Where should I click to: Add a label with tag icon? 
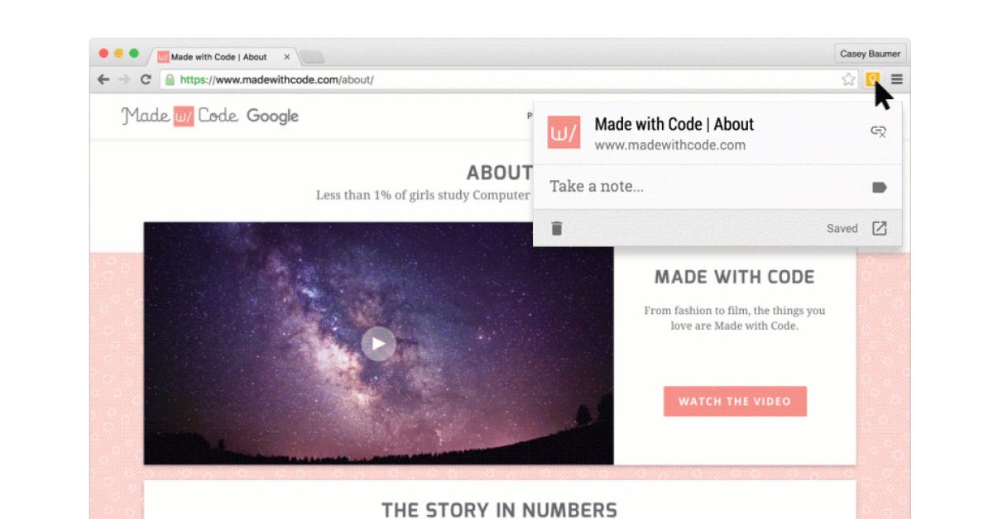(880, 188)
